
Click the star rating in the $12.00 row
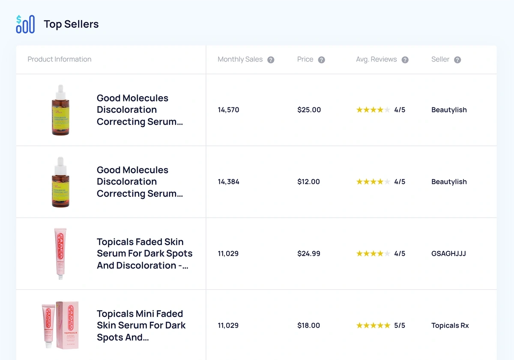373,182
